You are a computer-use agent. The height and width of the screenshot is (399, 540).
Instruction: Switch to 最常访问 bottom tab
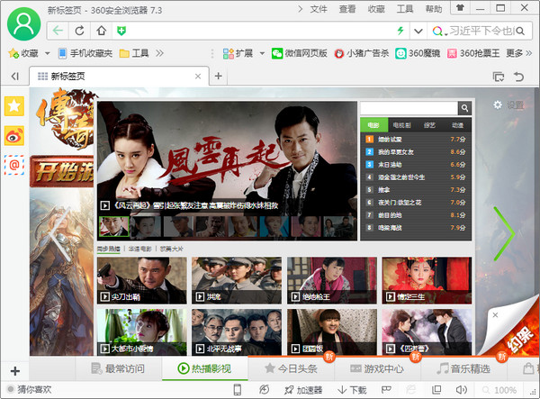coord(118,368)
